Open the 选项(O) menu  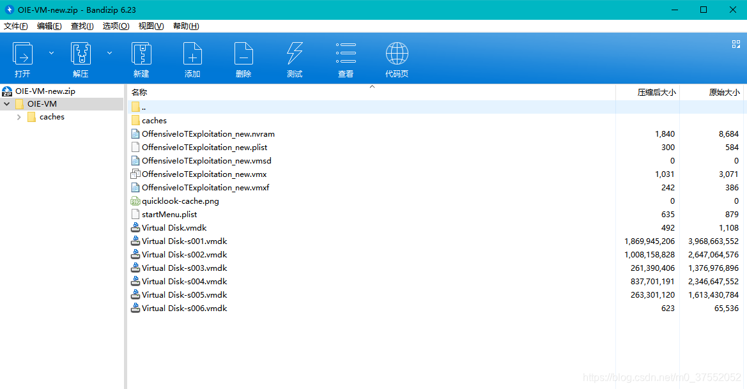(x=116, y=26)
